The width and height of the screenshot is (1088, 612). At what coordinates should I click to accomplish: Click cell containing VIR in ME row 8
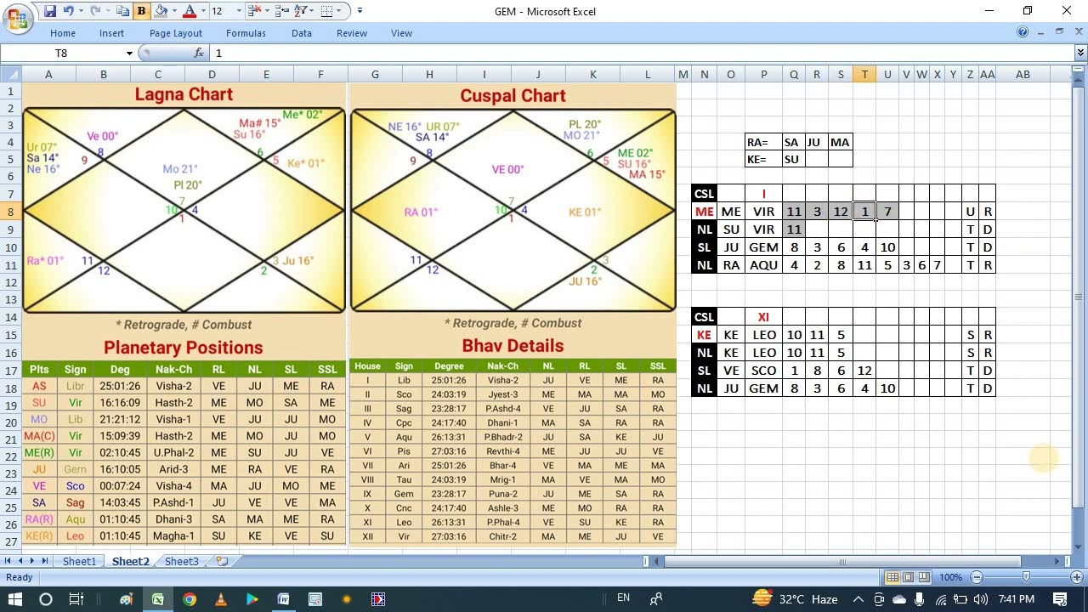coord(763,212)
